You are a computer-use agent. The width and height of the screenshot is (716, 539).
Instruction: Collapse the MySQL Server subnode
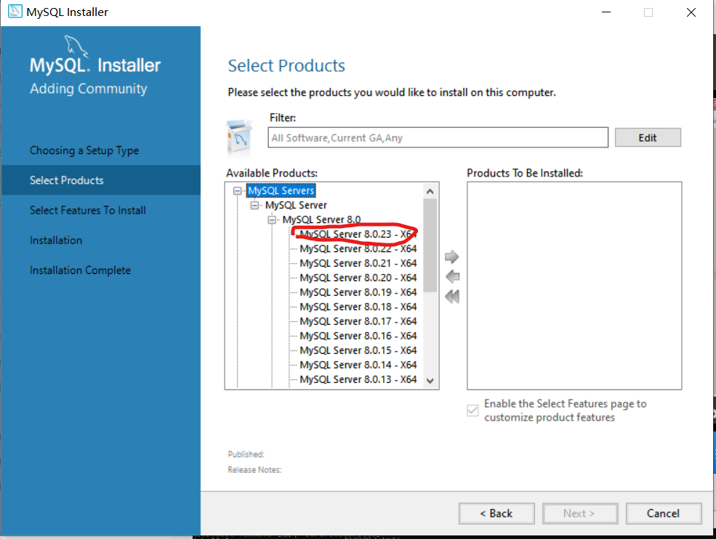coord(255,206)
